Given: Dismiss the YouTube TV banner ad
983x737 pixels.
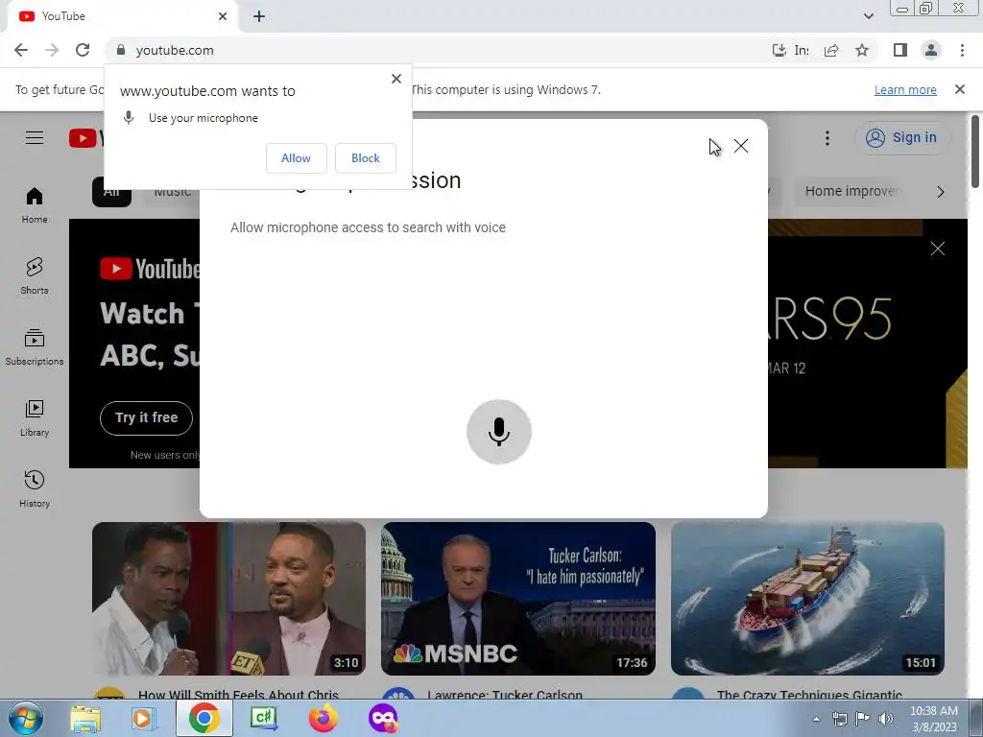Looking at the screenshot, I should point(938,249).
